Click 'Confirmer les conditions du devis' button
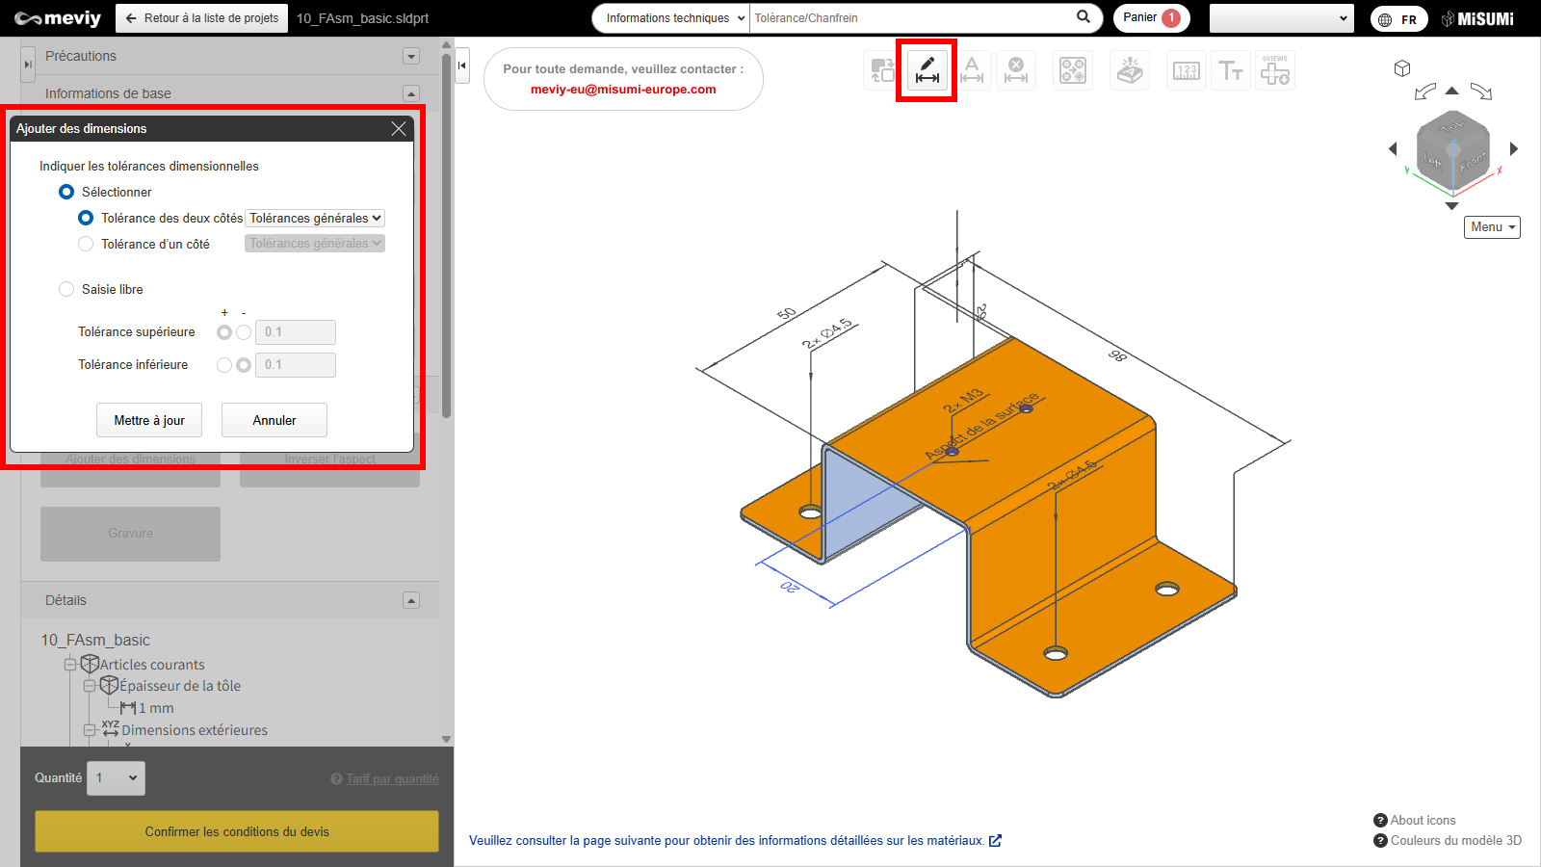This screenshot has width=1541, height=867. [237, 831]
